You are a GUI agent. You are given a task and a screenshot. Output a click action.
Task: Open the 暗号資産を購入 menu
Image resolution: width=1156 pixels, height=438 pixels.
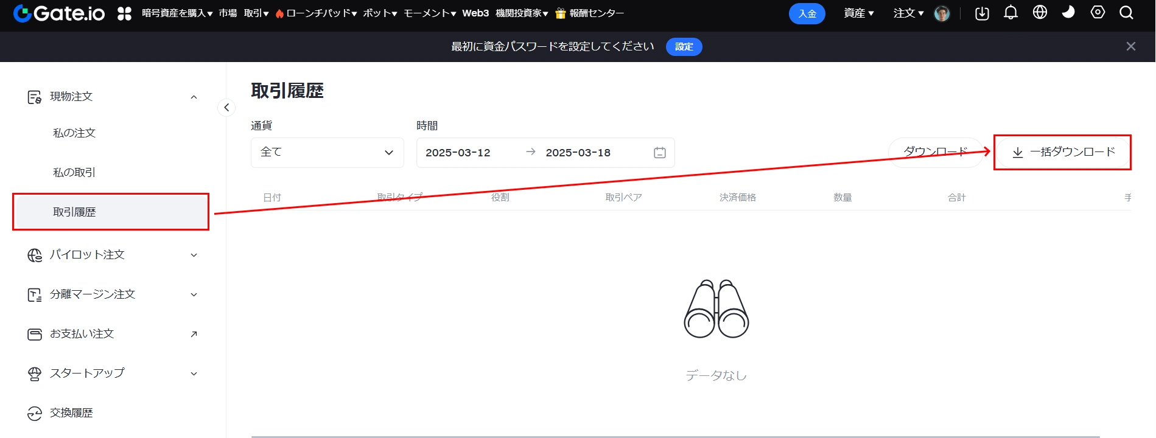tap(177, 13)
